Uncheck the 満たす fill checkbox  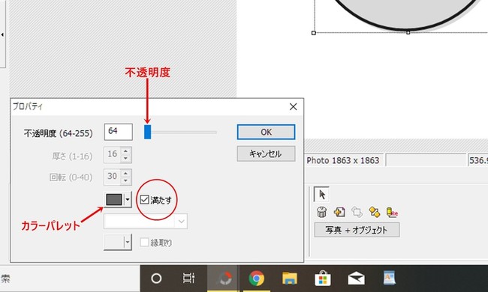click(x=144, y=199)
